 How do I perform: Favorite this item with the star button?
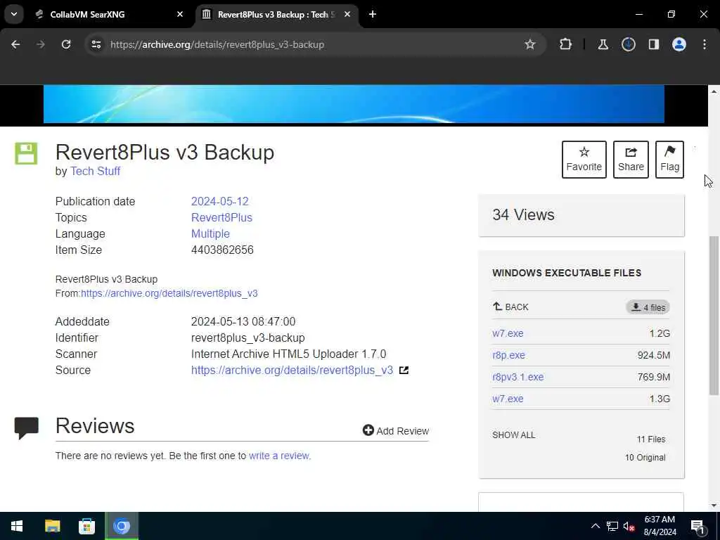pos(584,160)
